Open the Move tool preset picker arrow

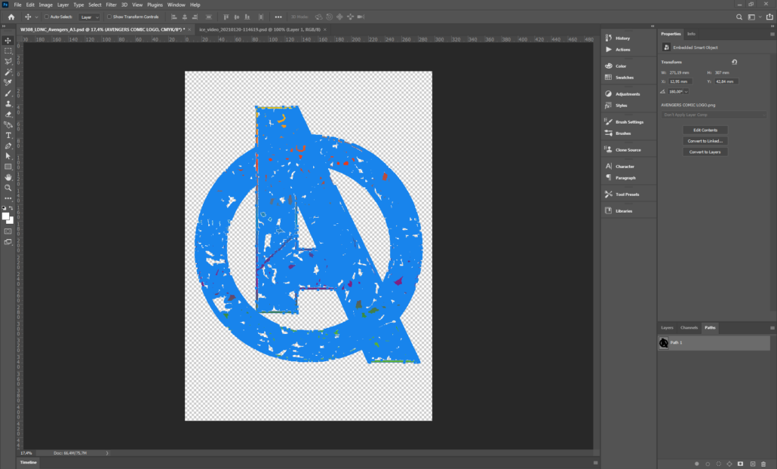36,17
